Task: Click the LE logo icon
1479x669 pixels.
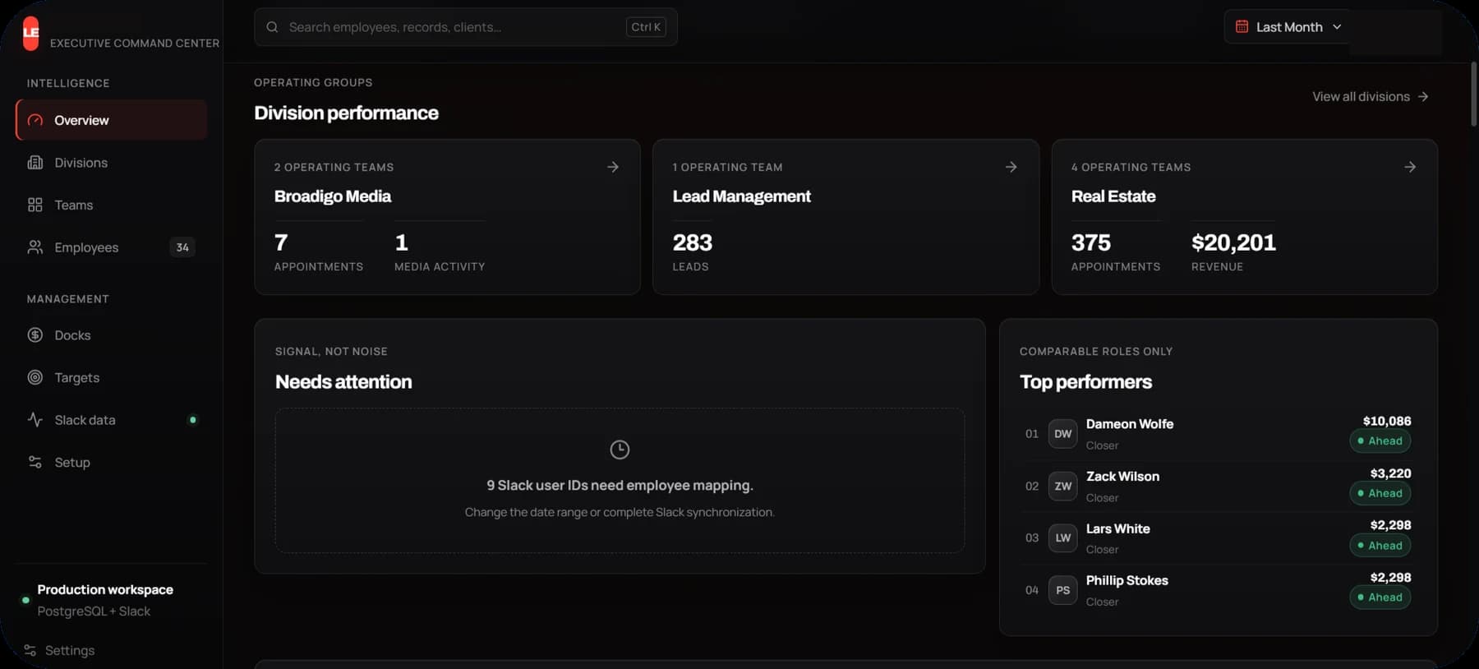Action: click(x=30, y=34)
